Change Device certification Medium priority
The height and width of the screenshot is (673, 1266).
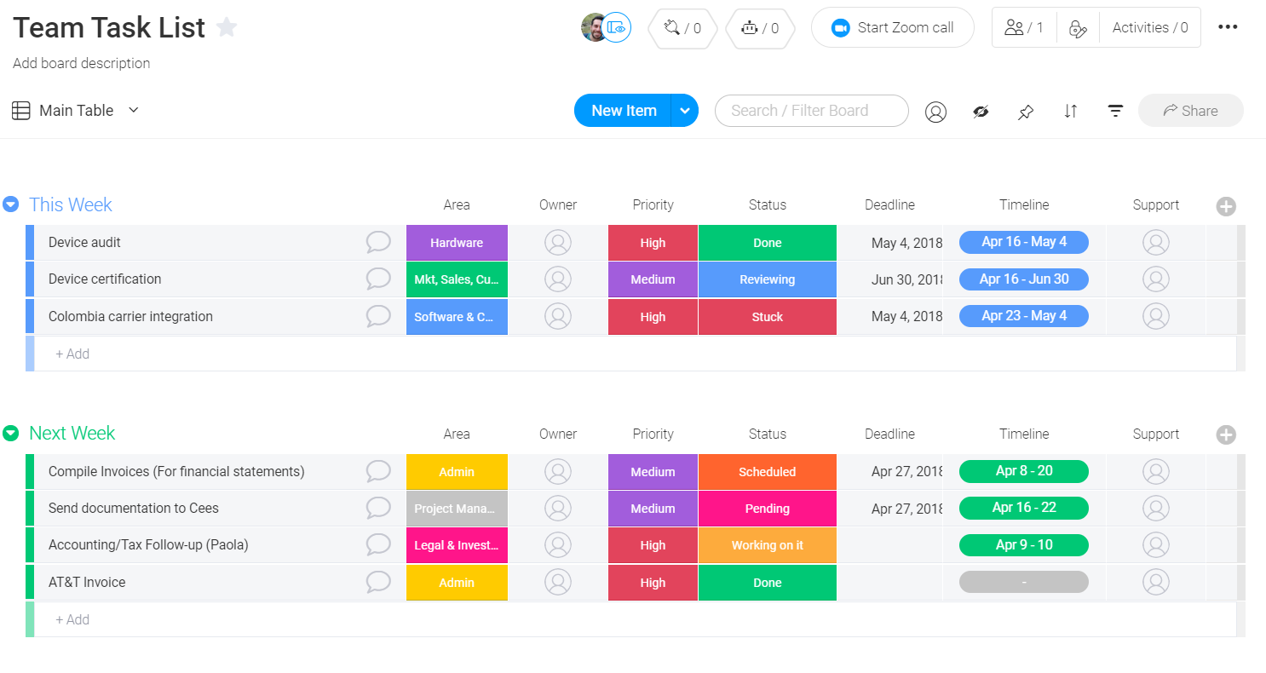click(x=653, y=279)
